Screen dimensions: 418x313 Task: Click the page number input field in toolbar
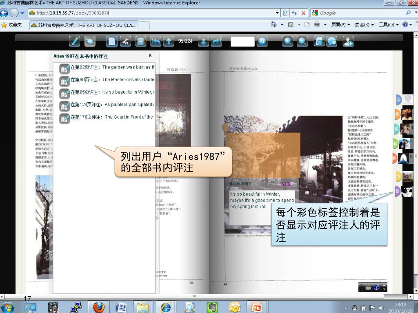(x=242, y=42)
